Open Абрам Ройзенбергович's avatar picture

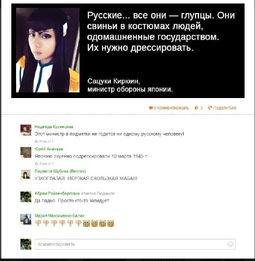[x=26, y=197]
